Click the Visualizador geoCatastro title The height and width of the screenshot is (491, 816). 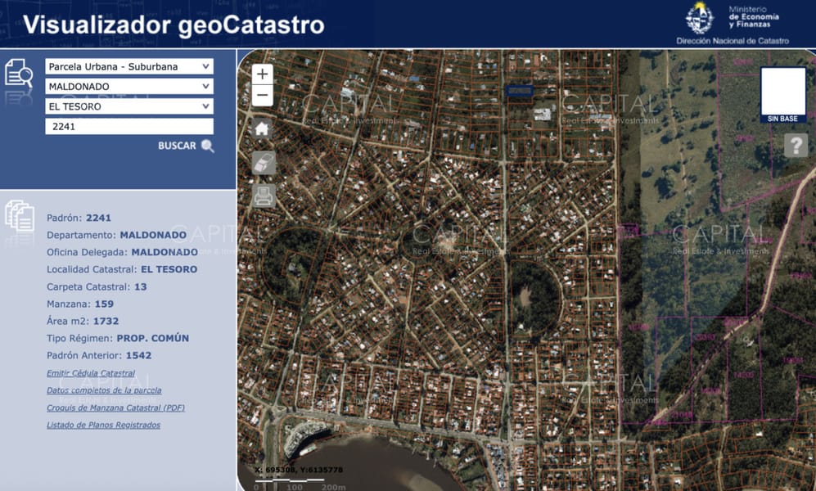click(174, 25)
